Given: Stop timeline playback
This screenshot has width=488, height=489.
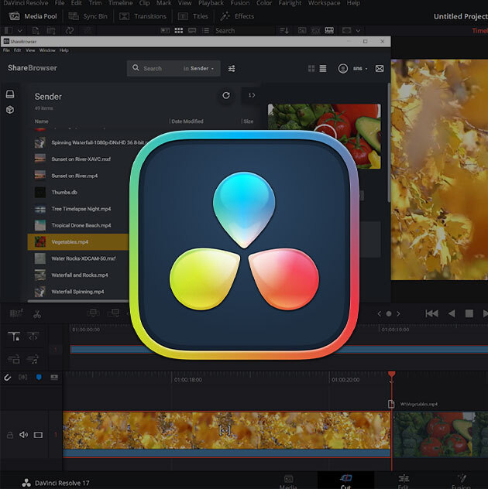Looking at the screenshot, I should [469, 313].
